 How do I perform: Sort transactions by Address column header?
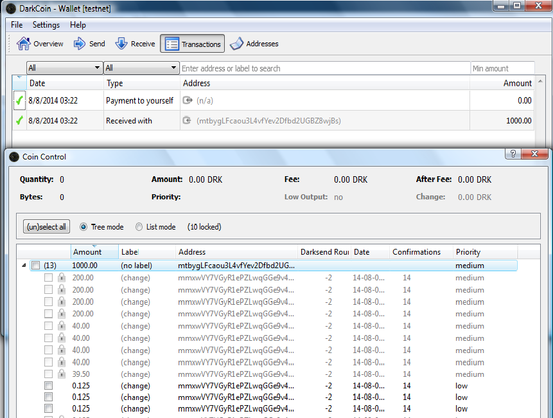coord(325,84)
